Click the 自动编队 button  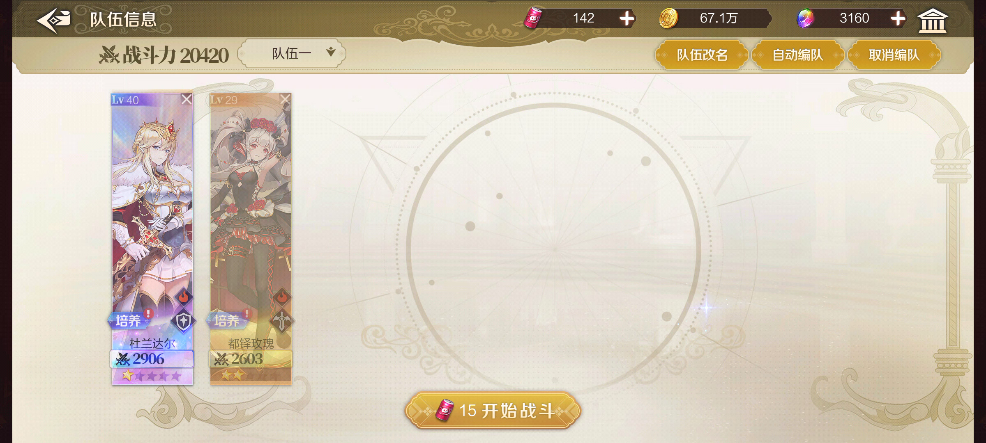tap(797, 55)
